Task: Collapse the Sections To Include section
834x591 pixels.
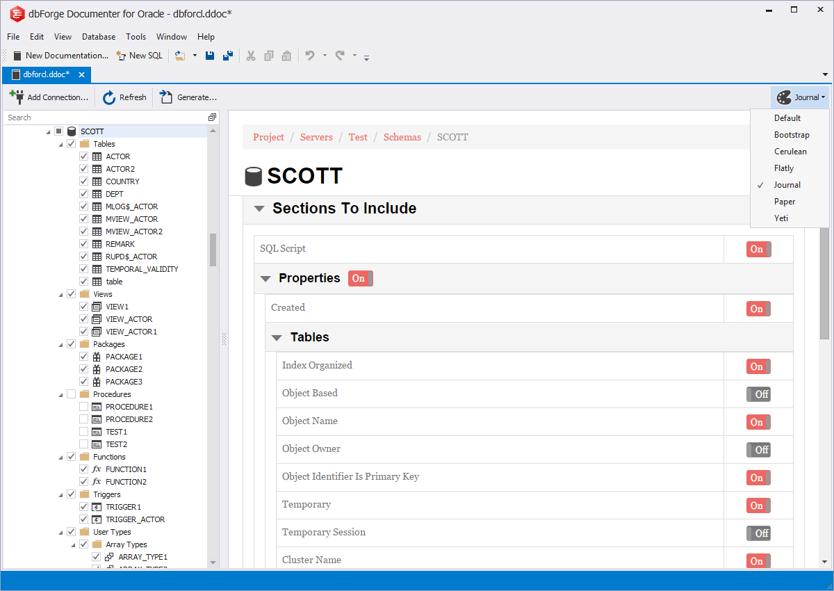Action: pyautogui.click(x=259, y=209)
